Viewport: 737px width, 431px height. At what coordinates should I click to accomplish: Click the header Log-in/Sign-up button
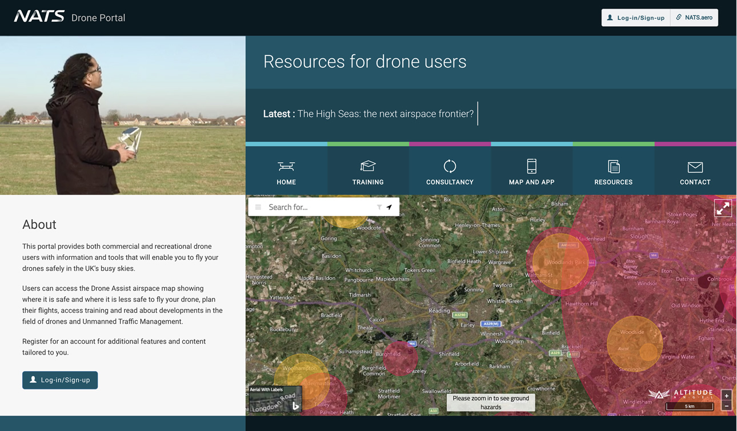pos(635,18)
